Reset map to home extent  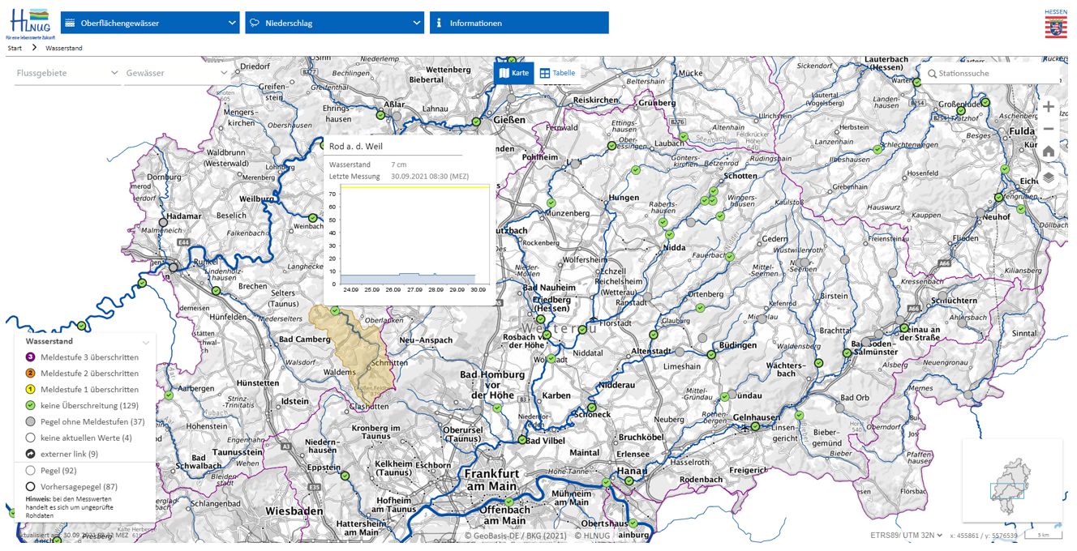coord(1049,152)
